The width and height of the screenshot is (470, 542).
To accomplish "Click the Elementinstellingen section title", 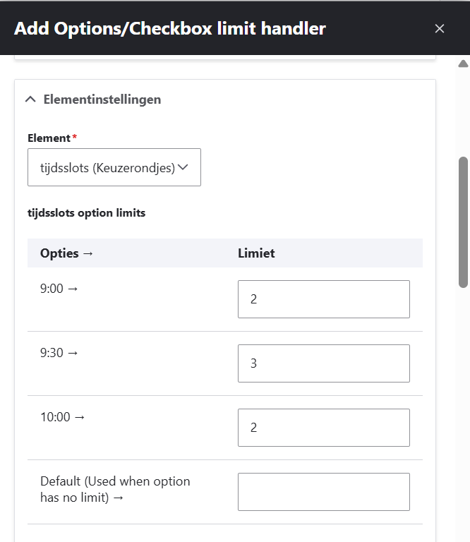I will click(x=102, y=100).
